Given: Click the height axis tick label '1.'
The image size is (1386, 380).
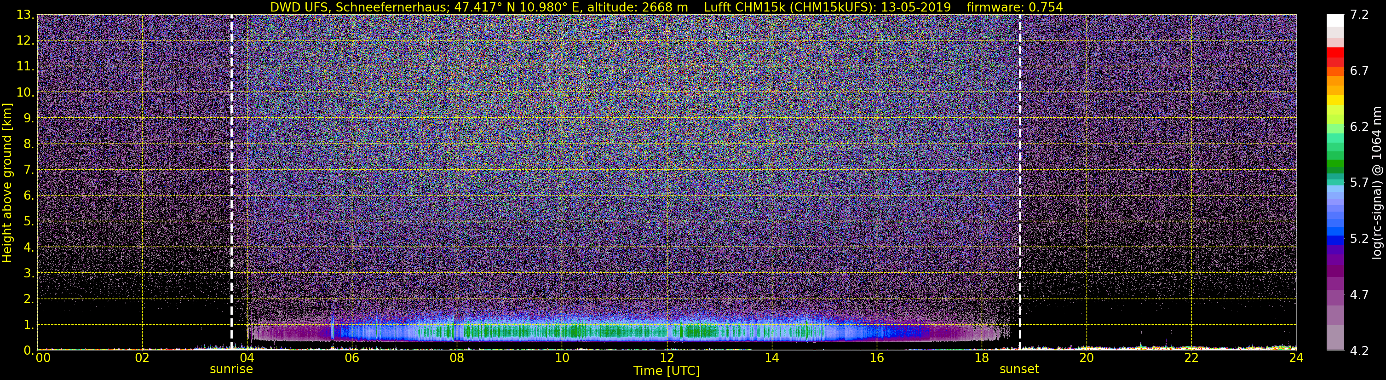Looking at the screenshot, I should coord(28,325).
